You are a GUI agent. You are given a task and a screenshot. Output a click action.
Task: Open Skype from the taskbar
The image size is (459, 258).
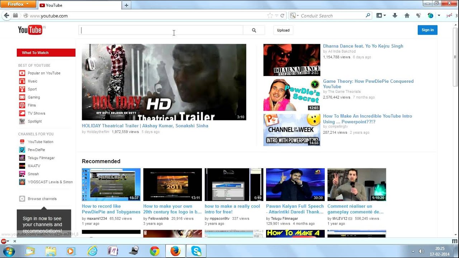coord(196,251)
